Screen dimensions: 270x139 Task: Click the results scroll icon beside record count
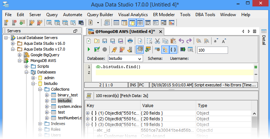(x=89, y=96)
